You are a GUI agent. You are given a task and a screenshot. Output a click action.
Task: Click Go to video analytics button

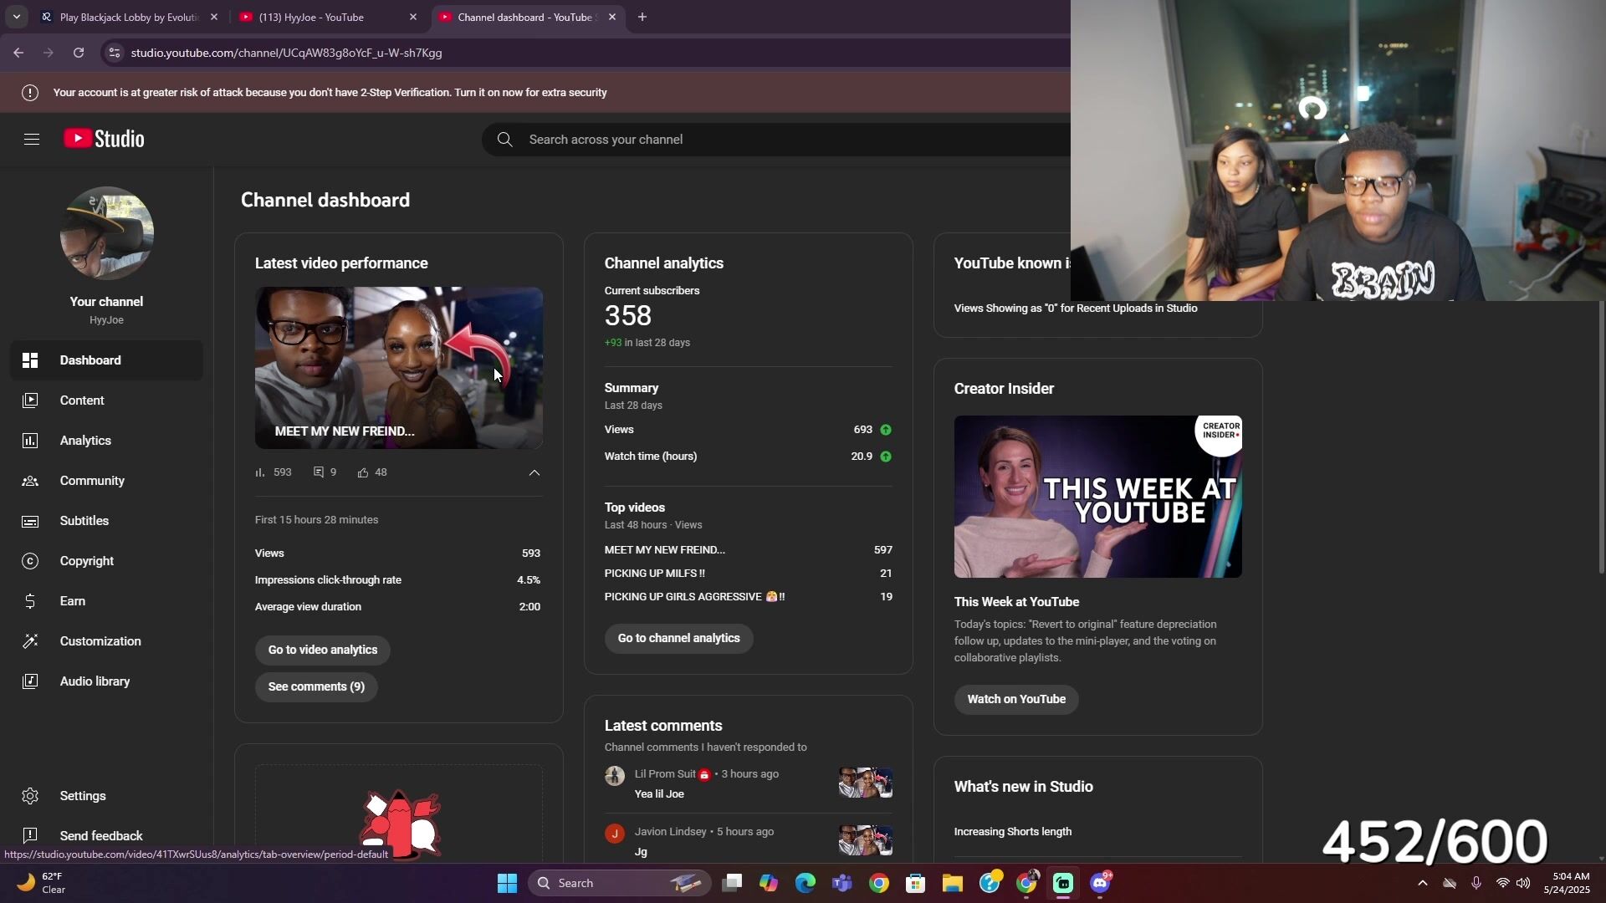(323, 650)
